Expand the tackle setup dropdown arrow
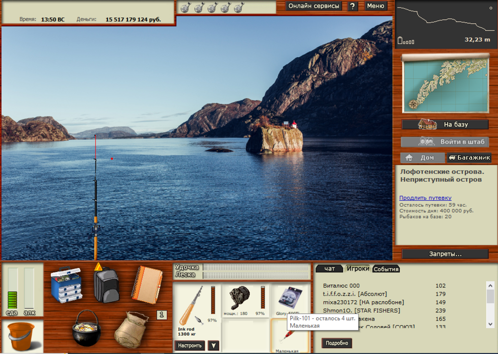Viewport: 498px width, 354px height. tap(213, 346)
